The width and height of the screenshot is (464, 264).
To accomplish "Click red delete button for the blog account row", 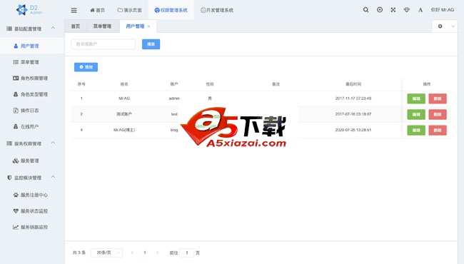I will (438, 130).
